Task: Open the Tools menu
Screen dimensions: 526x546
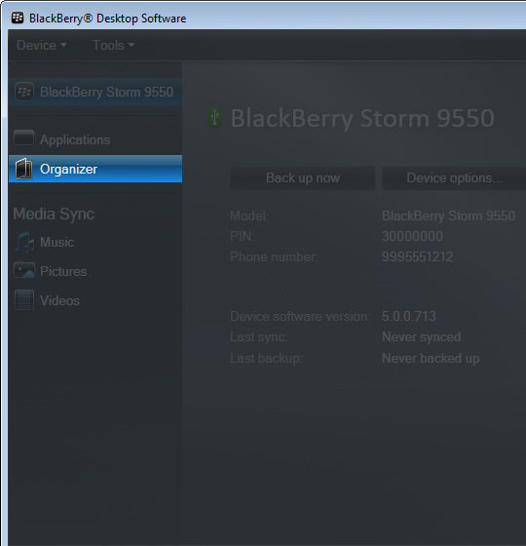Action: point(113,45)
